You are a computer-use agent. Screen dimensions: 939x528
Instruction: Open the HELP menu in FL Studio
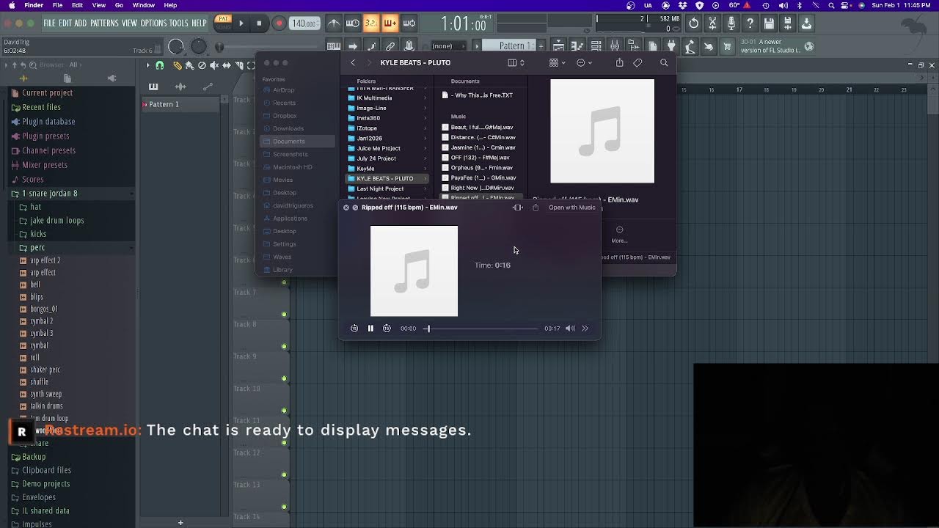pyautogui.click(x=199, y=23)
